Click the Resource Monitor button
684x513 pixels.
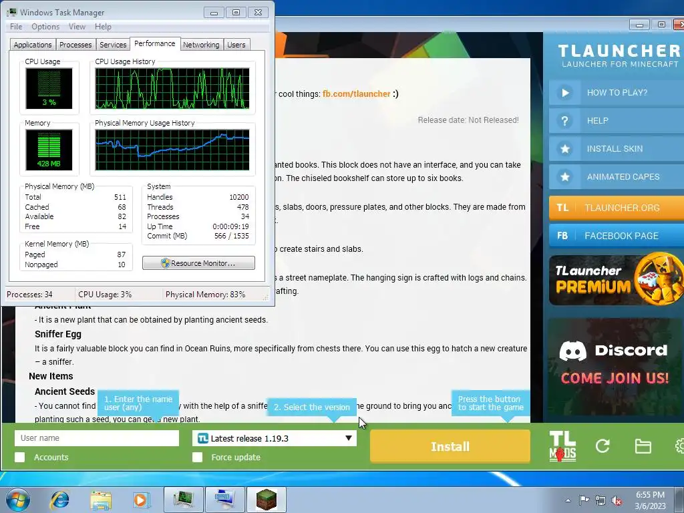click(198, 263)
